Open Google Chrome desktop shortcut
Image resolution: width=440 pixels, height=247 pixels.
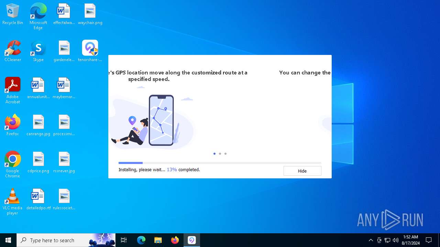13,165
